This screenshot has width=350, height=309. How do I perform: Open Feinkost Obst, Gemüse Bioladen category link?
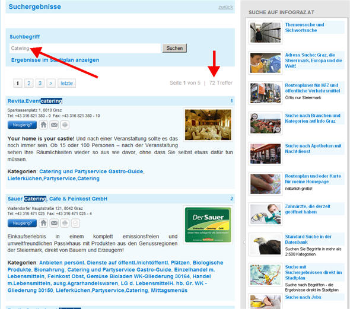click(x=119, y=276)
